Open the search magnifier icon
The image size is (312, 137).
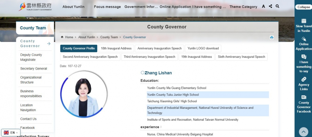(277, 6)
